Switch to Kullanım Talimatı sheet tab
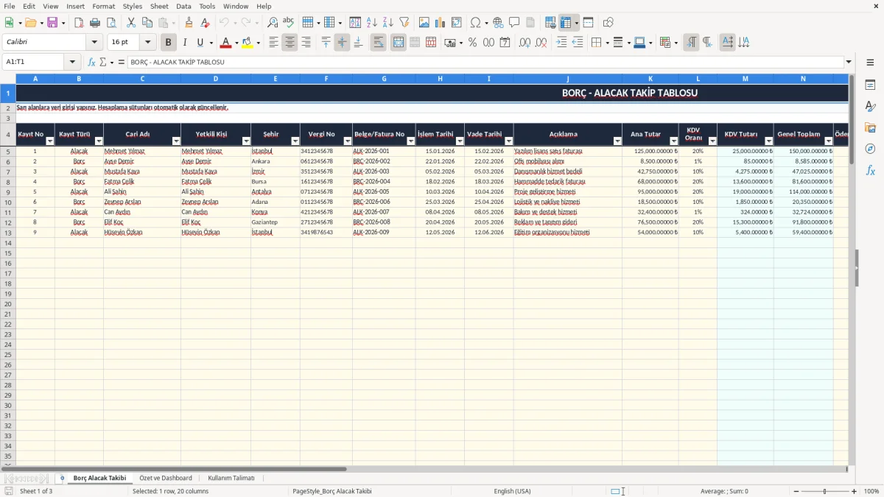The image size is (884, 497). [231, 478]
